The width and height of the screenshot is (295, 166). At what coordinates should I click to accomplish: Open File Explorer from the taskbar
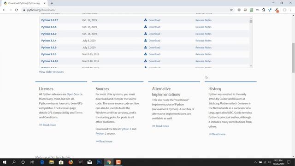[52, 162]
